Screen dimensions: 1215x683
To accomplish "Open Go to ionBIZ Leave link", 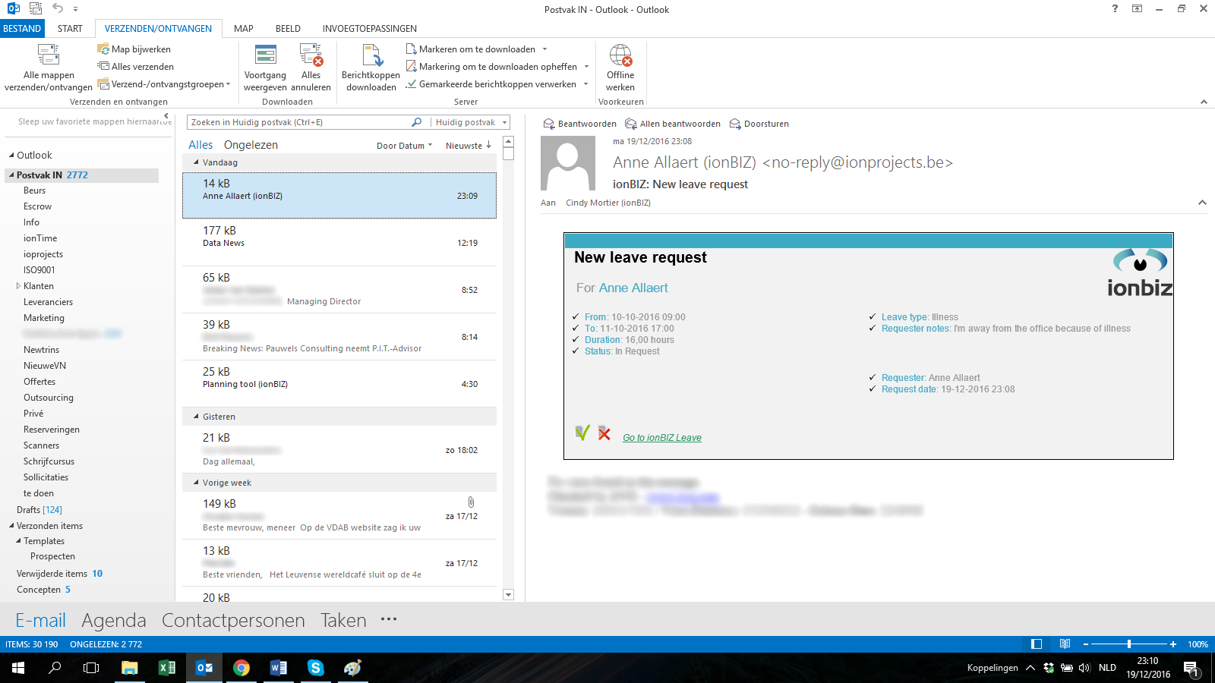I will click(662, 438).
